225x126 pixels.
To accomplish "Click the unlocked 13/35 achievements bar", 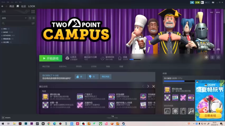I will point(179,81).
